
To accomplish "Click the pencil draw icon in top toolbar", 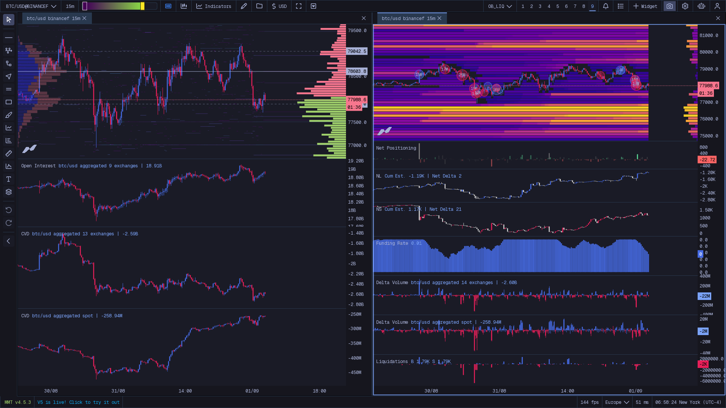I will 244,6.
